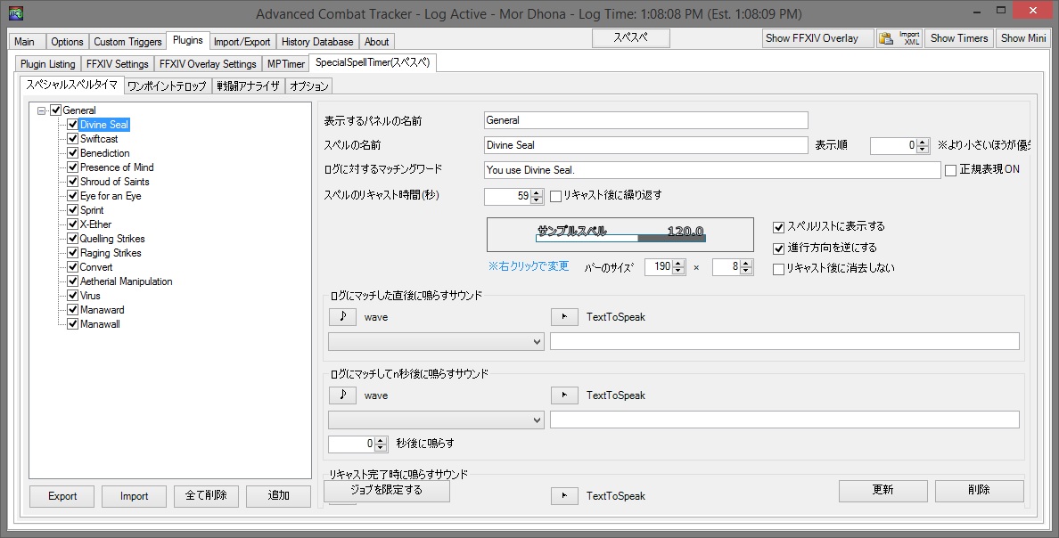Increase the 表示順 value with up arrow
Image resolution: width=1059 pixels, height=538 pixels.
[x=923, y=142]
